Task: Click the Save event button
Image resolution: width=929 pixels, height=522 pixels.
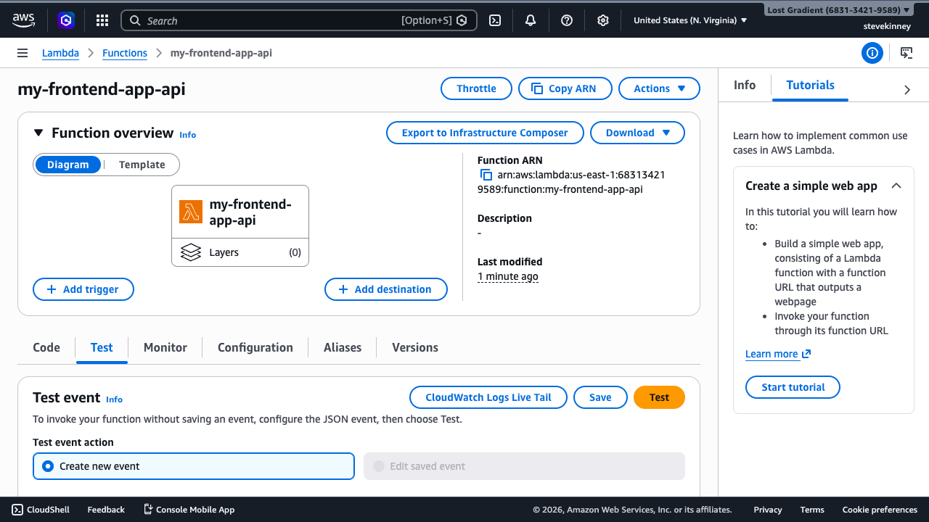Action: (x=600, y=397)
